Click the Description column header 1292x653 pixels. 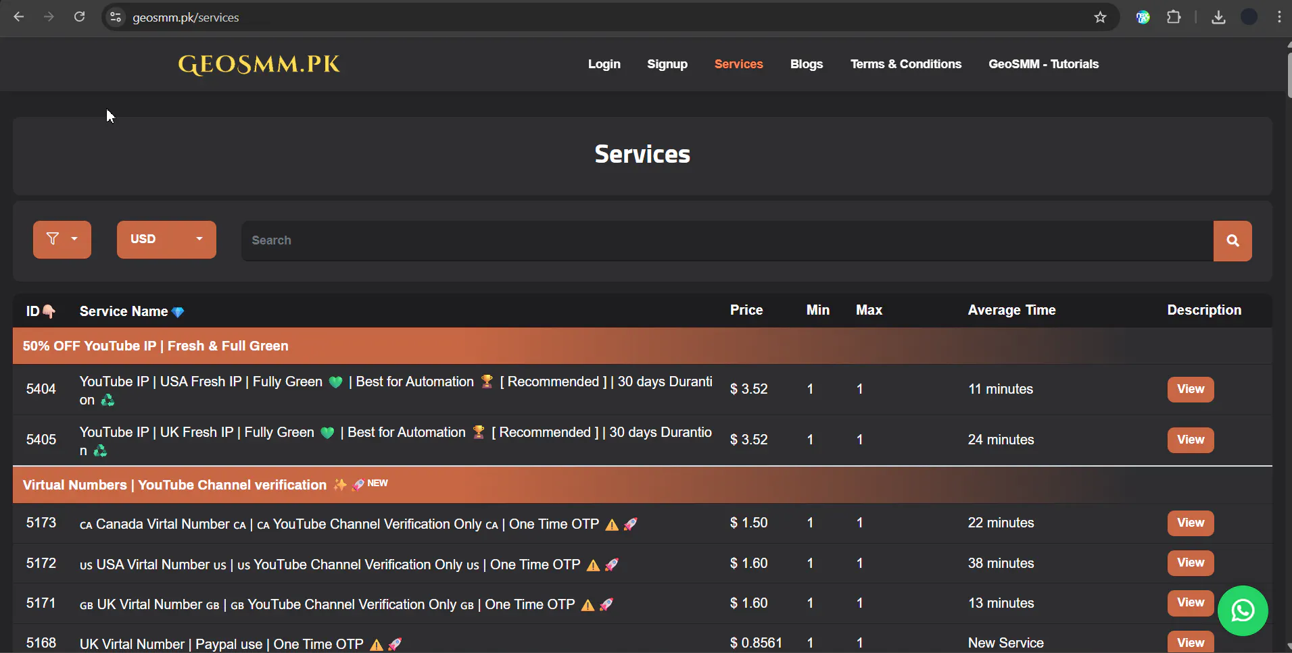(1204, 310)
